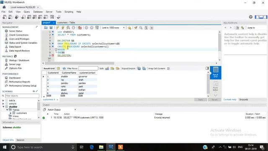
Task: Open Microsoft Edge from taskbar
Action: coord(92,147)
